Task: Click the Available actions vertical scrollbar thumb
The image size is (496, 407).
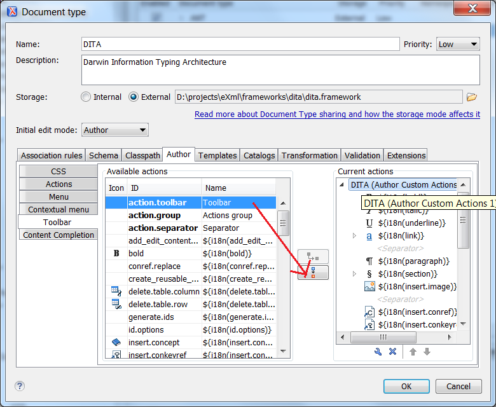Action: point(283,223)
